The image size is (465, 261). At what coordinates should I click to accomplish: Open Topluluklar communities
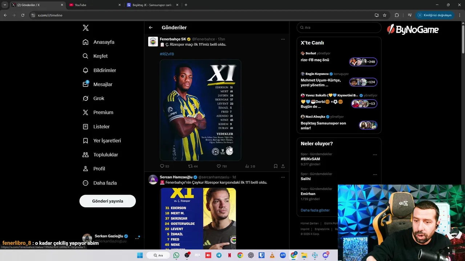click(101, 155)
